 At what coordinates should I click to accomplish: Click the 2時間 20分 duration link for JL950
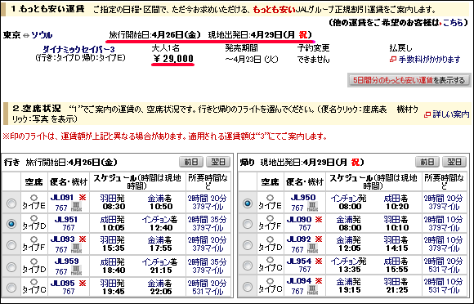(x=443, y=199)
